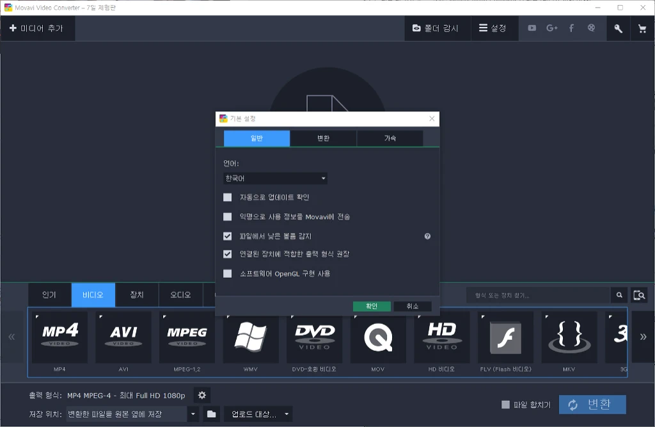Click the save location text field
Image resolution: width=655 pixels, height=427 pixels.
click(127, 414)
